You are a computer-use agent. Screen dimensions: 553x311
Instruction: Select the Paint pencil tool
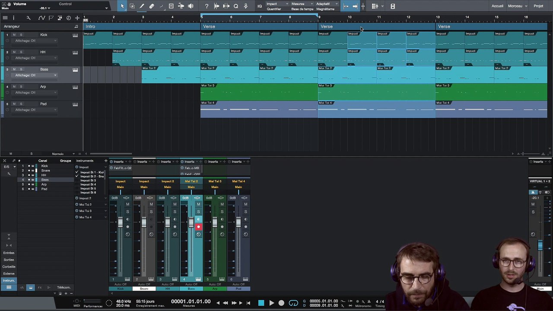tap(142, 6)
